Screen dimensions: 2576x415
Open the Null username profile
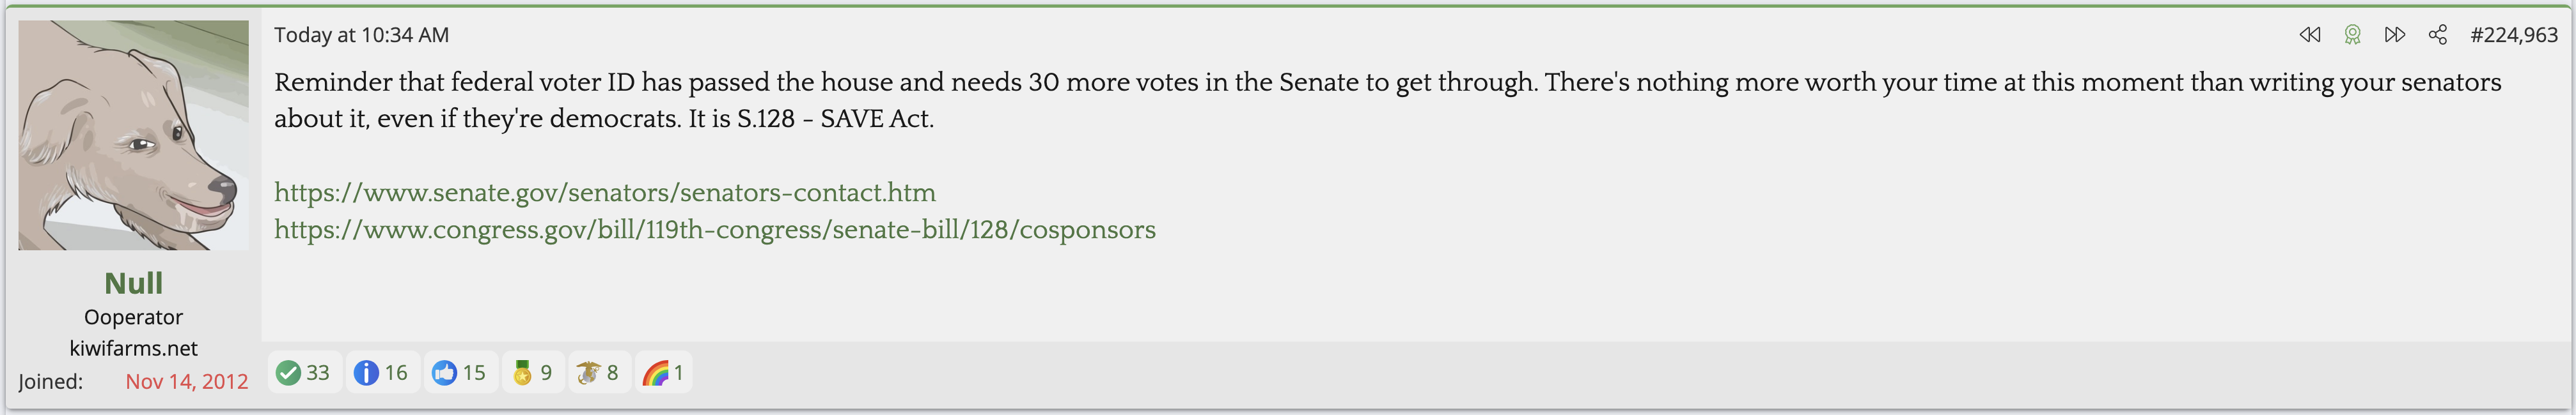(133, 283)
